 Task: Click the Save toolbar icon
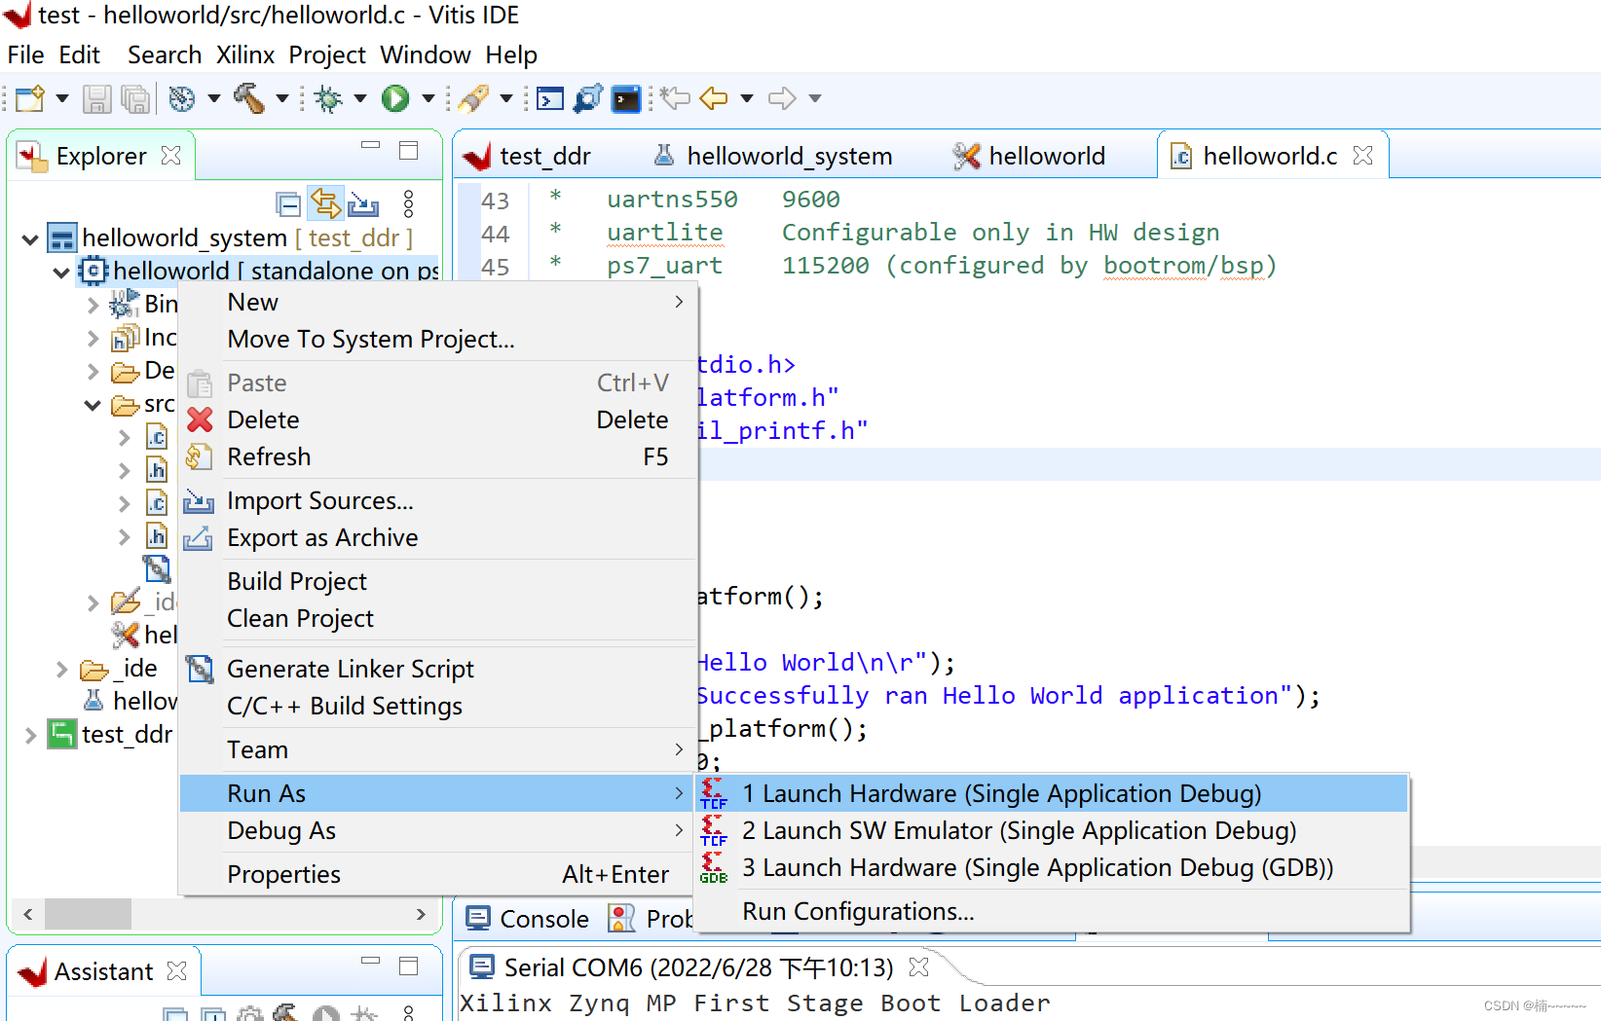pyautogui.click(x=96, y=98)
